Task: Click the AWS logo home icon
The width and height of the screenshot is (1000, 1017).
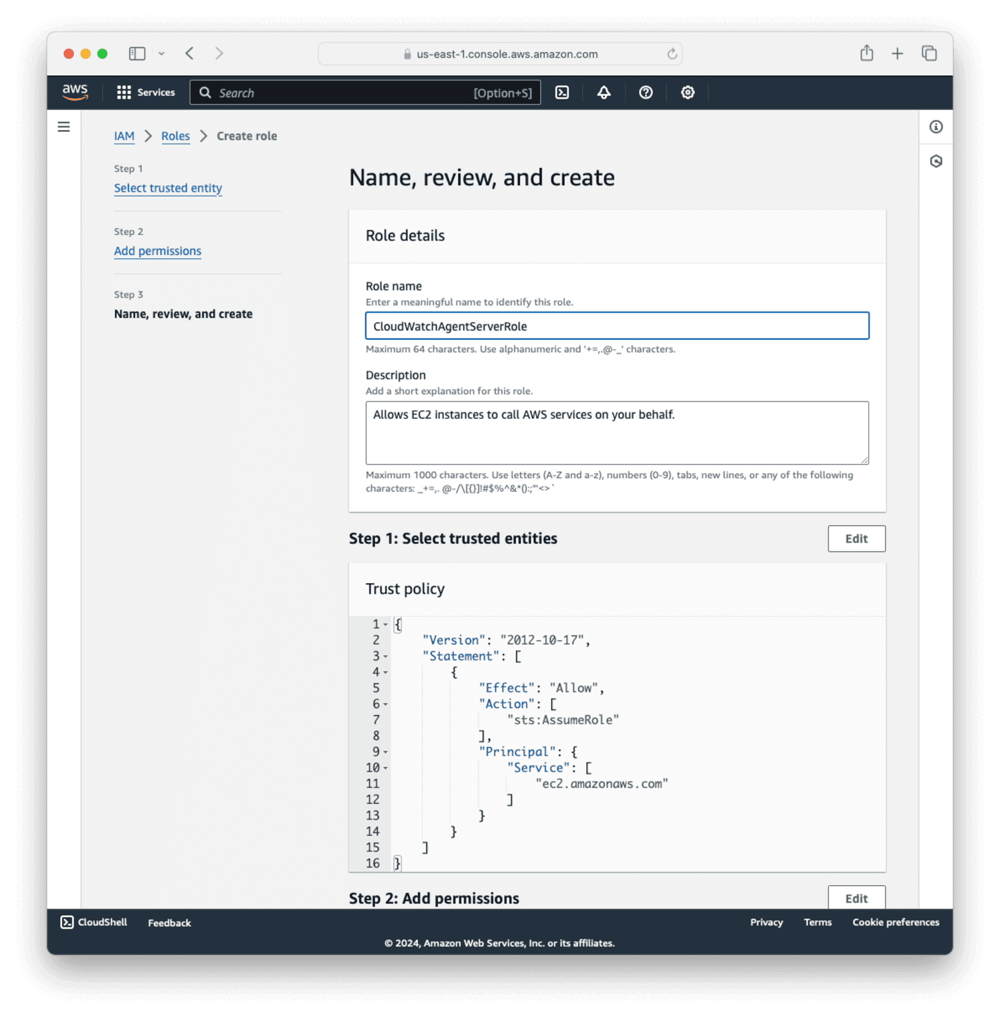Action: tap(75, 92)
